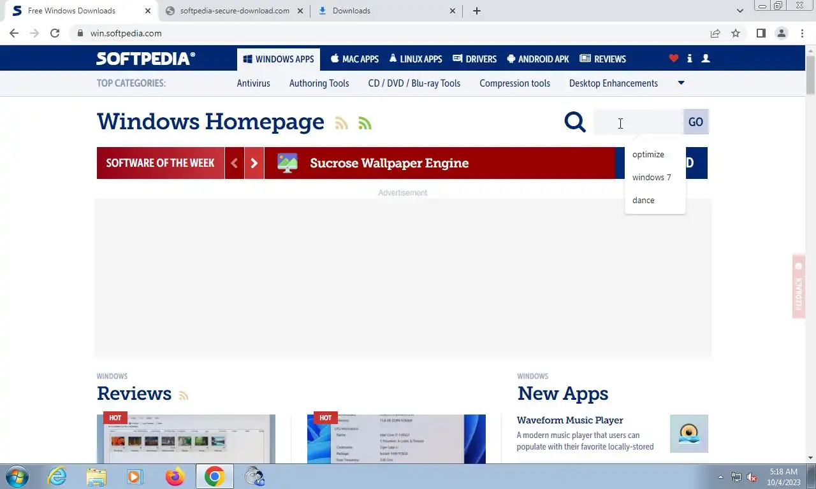Click the Softpedia logo
The image size is (816, 489).
click(x=146, y=59)
